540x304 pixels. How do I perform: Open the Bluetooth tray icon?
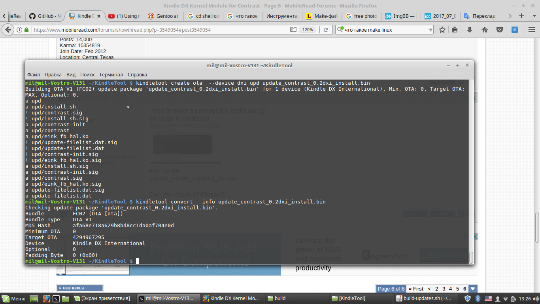478,298
